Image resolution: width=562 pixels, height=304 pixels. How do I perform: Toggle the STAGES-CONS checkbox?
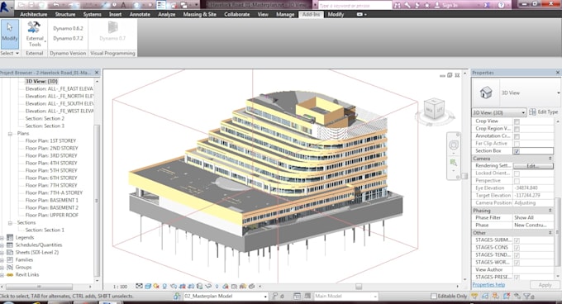coord(517,248)
